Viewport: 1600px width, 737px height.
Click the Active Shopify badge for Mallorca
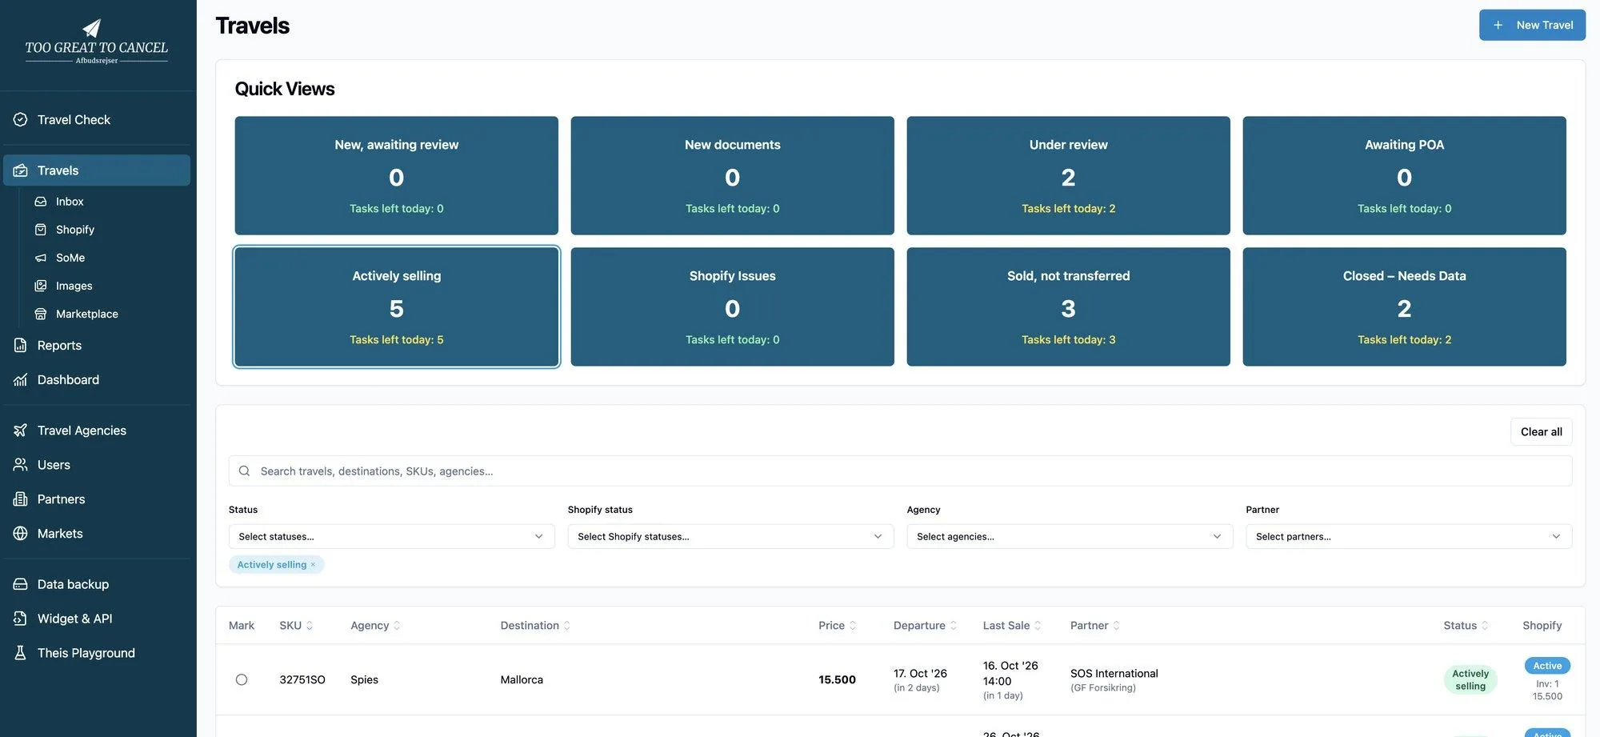(x=1547, y=666)
